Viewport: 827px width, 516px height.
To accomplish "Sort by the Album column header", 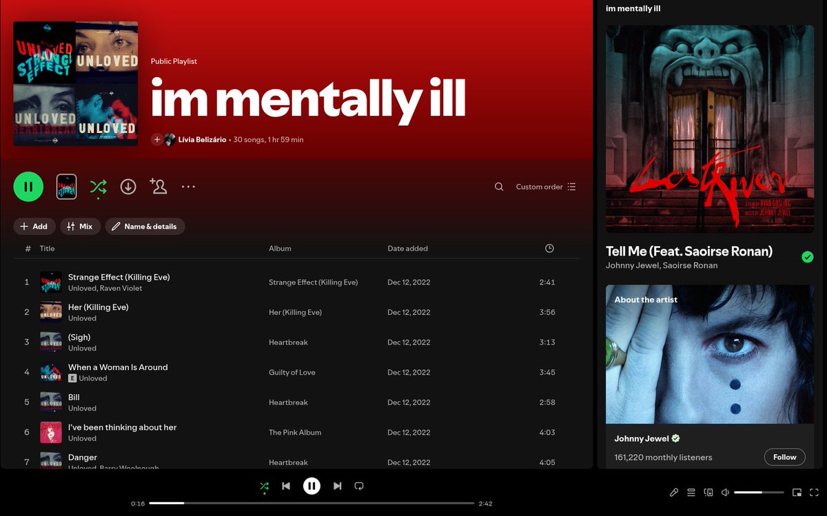I will pyautogui.click(x=280, y=248).
